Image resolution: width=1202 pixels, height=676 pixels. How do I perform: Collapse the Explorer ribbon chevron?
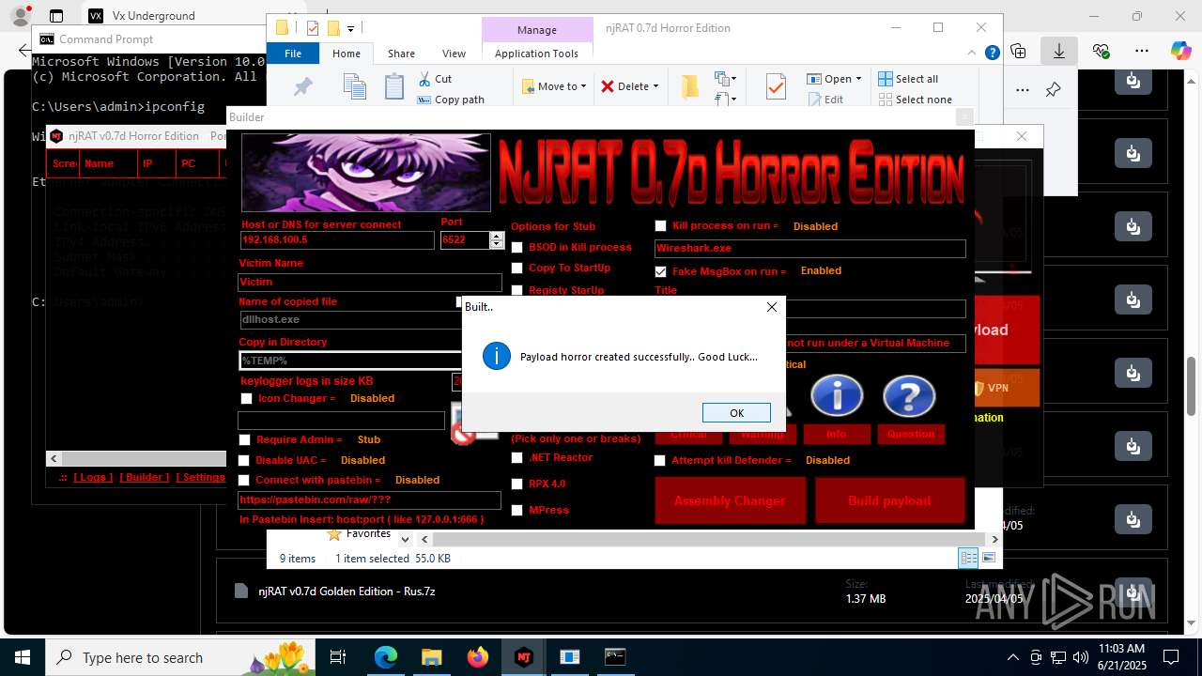pyautogui.click(x=974, y=54)
